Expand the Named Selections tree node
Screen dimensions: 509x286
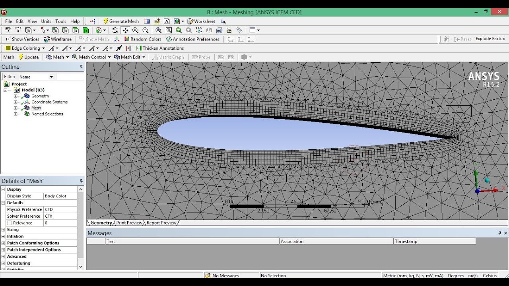[16, 114]
